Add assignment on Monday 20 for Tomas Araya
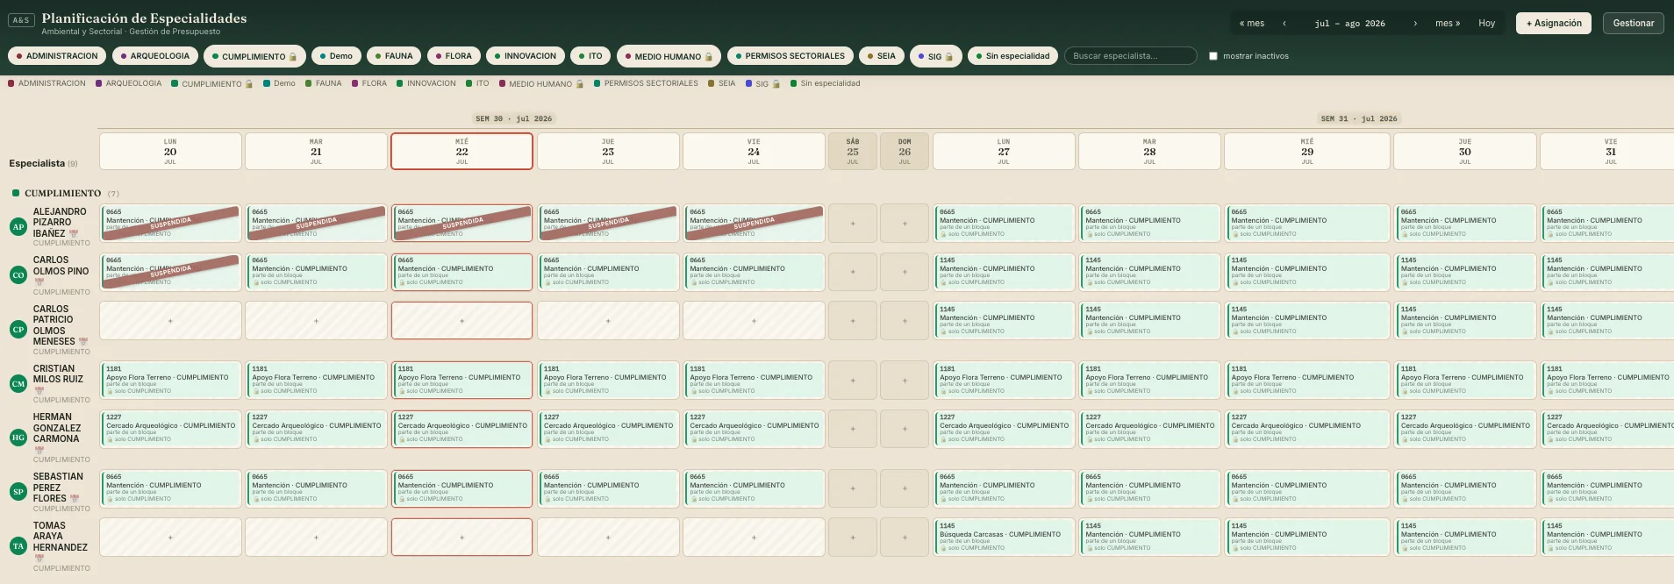1674x584 pixels. (x=170, y=537)
